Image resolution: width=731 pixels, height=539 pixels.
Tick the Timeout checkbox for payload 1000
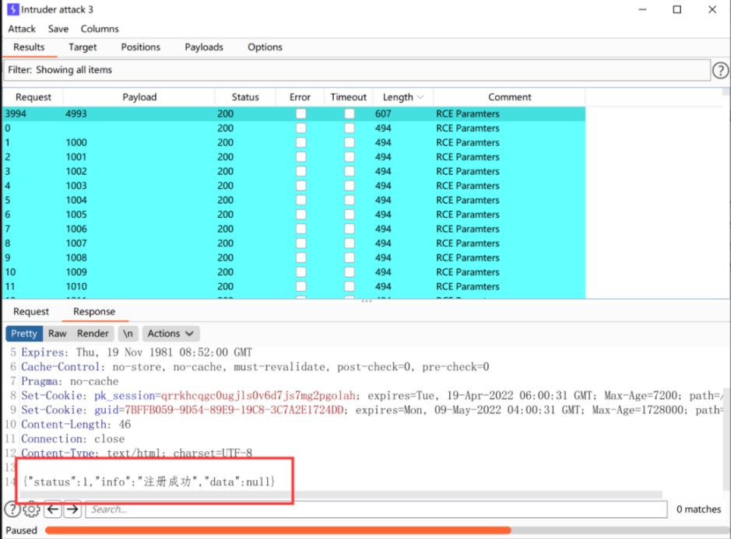pos(350,142)
